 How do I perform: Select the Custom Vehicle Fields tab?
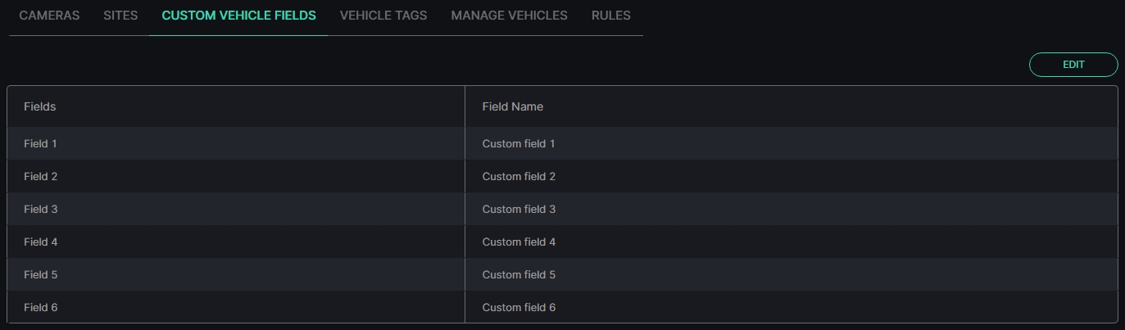click(238, 16)
